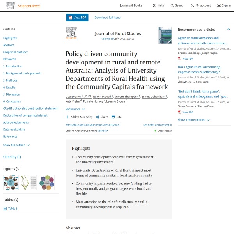Click the View PDF button
The height and width of the screenshot is (234, 234).
(77, 18)
